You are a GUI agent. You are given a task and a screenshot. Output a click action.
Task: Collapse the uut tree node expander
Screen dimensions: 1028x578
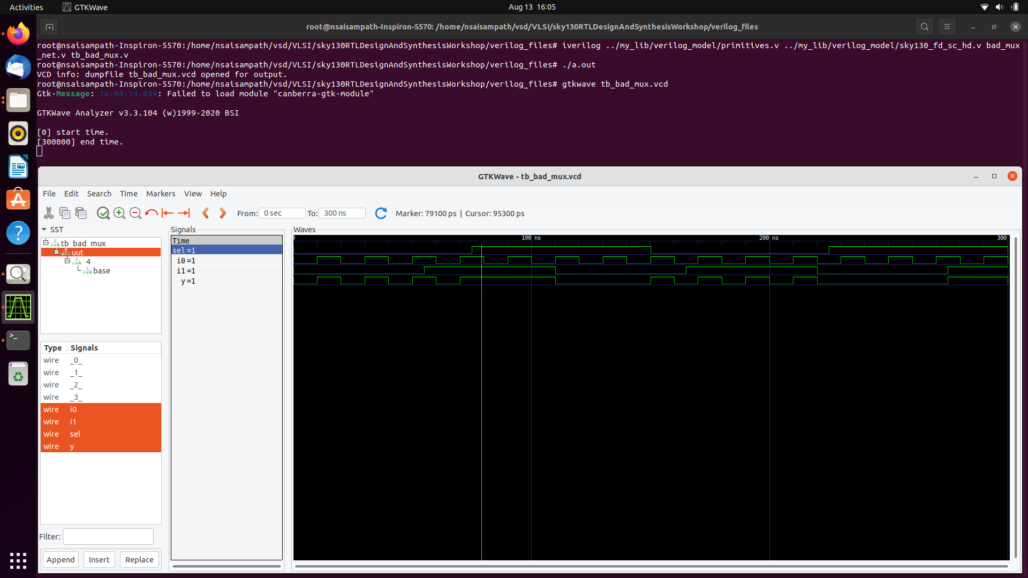[x=56, y=252]
